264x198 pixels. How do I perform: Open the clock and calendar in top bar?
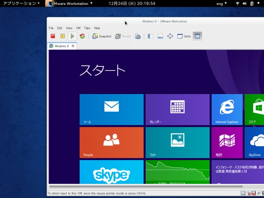pyautogui.click(x=132, y=3)
